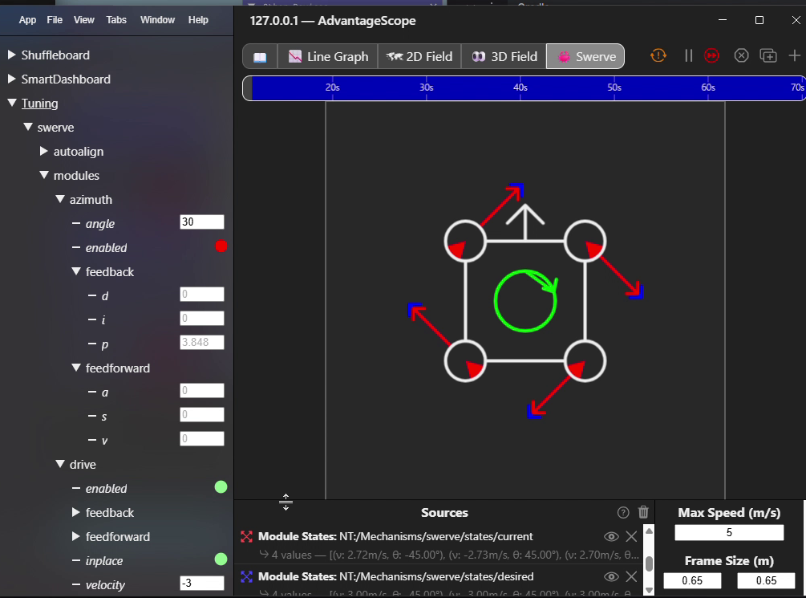Click feedback p value 3.848 field
806x598 pixels.
(202, 342)
